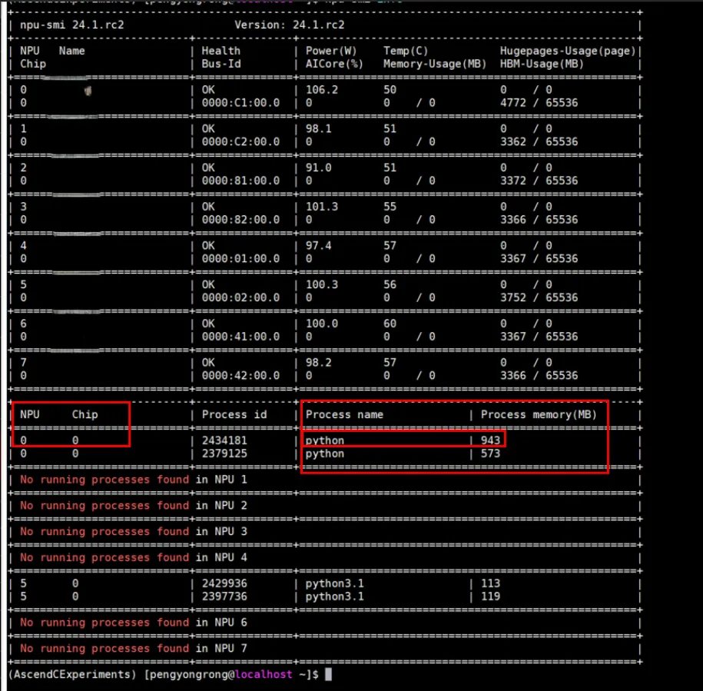703x691 pixels.
Task: Click the 'npu-smi 24.1.rc2' title text
Action: coord(71,25)
